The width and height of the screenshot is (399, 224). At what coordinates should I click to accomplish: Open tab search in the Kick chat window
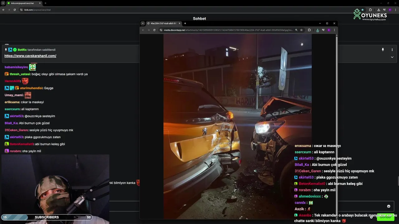click(3, 3)
